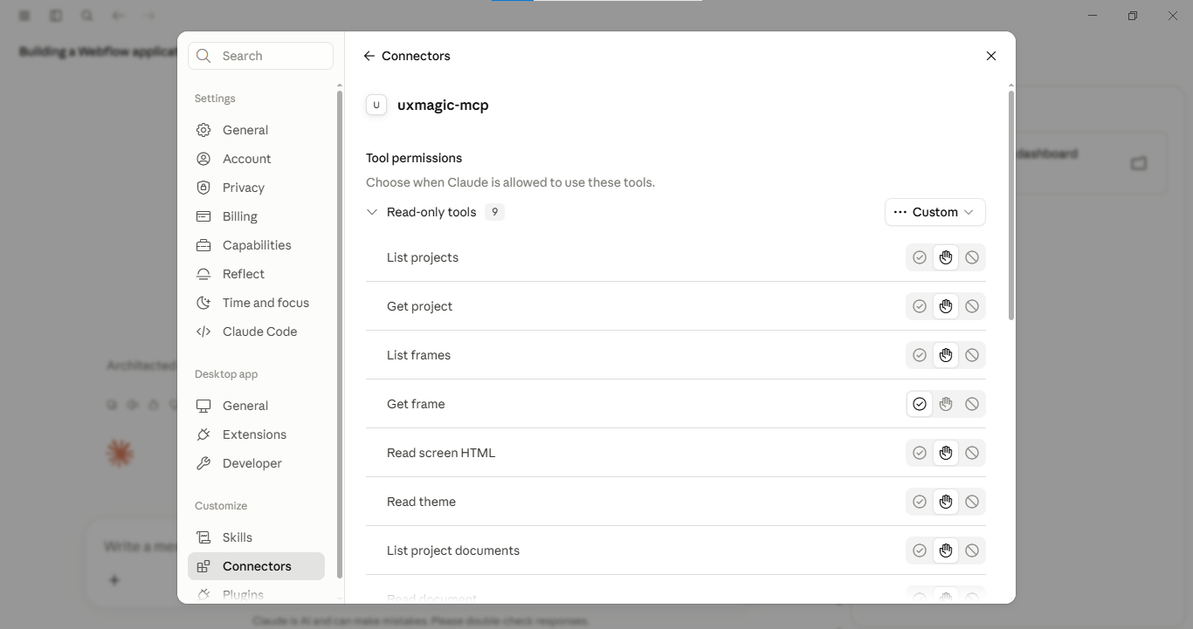The image size is (1193, 629).
Task: Click the forward arrow in title bar
Action: click(x=149, y=16)
